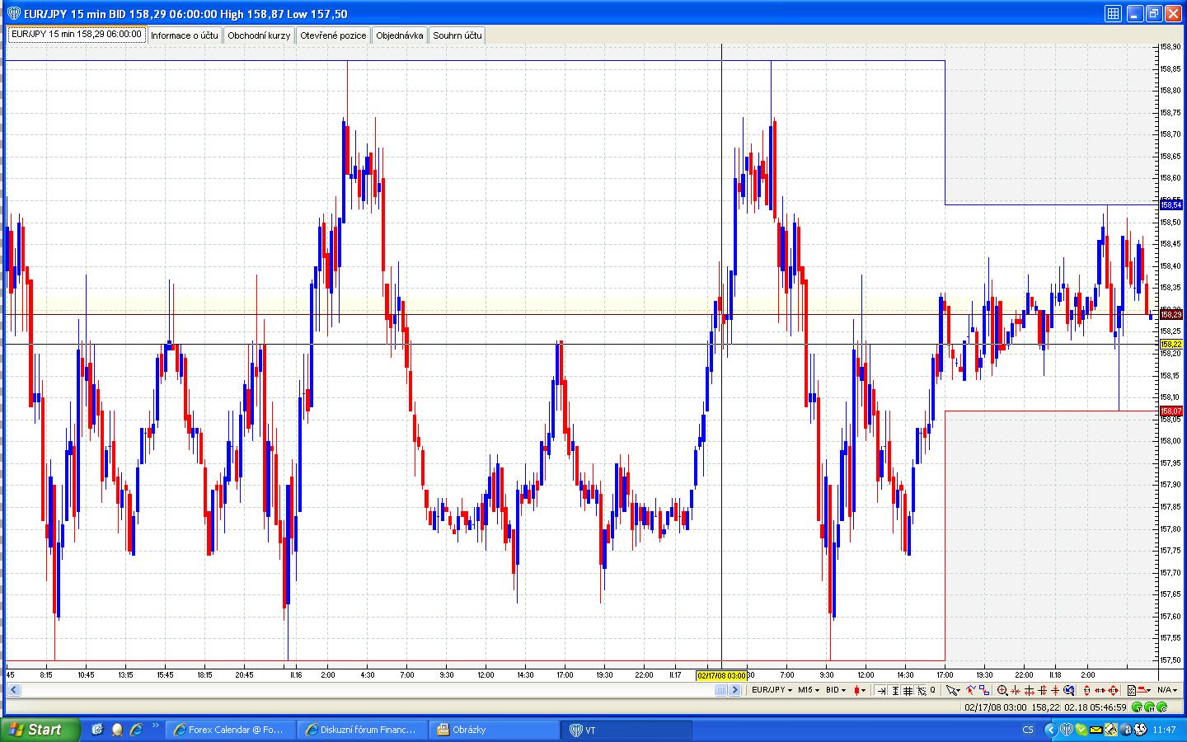Click the zoom-in magnifier icon
1187x742 pixels.
click(x=1002, y=690)
